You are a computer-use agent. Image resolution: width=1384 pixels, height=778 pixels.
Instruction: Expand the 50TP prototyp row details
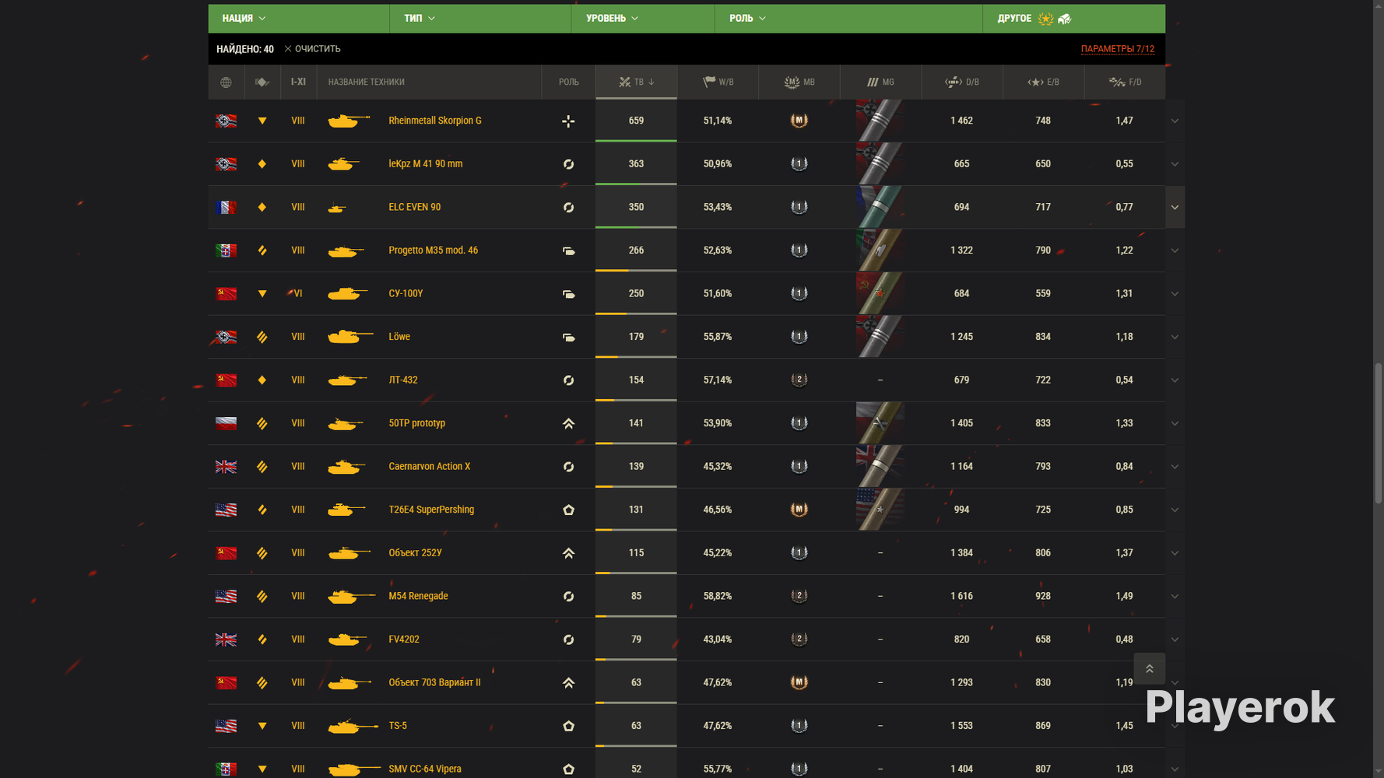coord(1175,423)
